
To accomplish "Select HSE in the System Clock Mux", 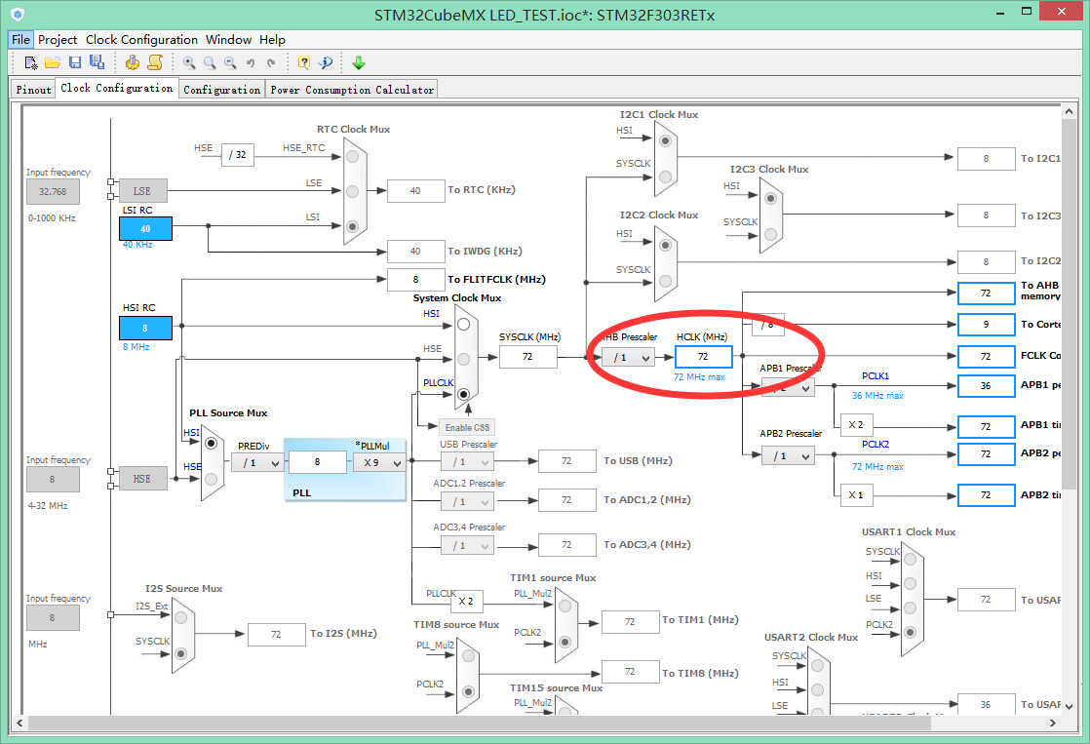I will (464, 359).
